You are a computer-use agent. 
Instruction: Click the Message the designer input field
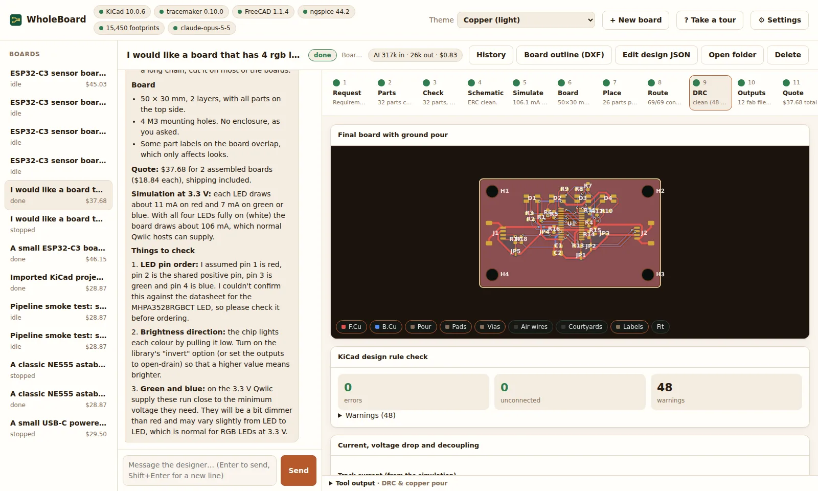pos(199,471)
